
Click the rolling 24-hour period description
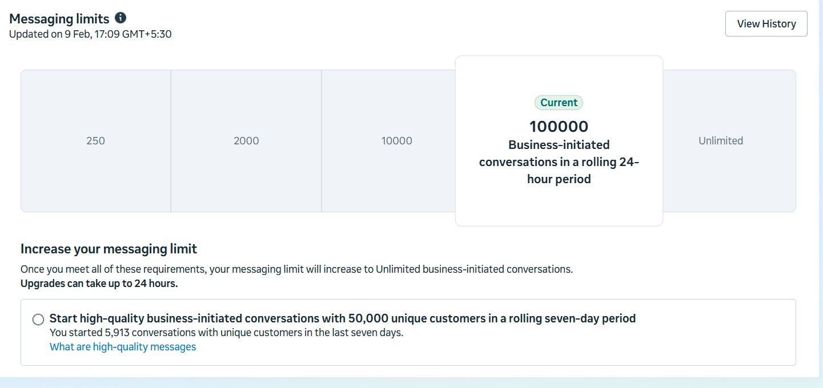559,161
